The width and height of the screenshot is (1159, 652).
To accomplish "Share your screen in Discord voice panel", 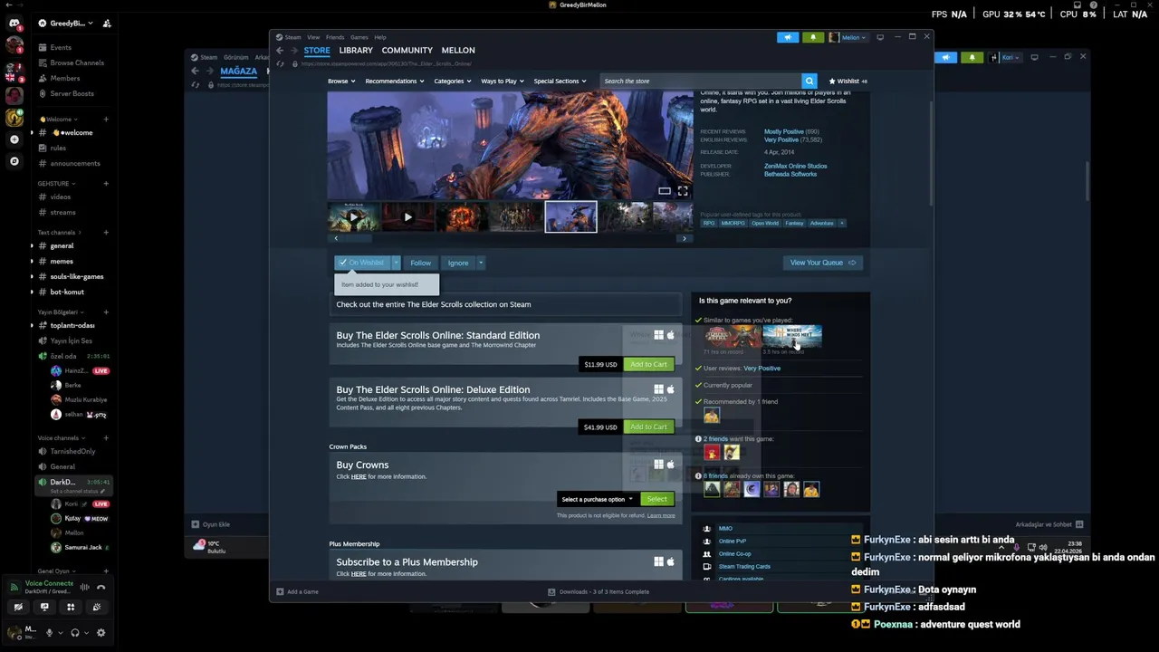I will 44,607.
